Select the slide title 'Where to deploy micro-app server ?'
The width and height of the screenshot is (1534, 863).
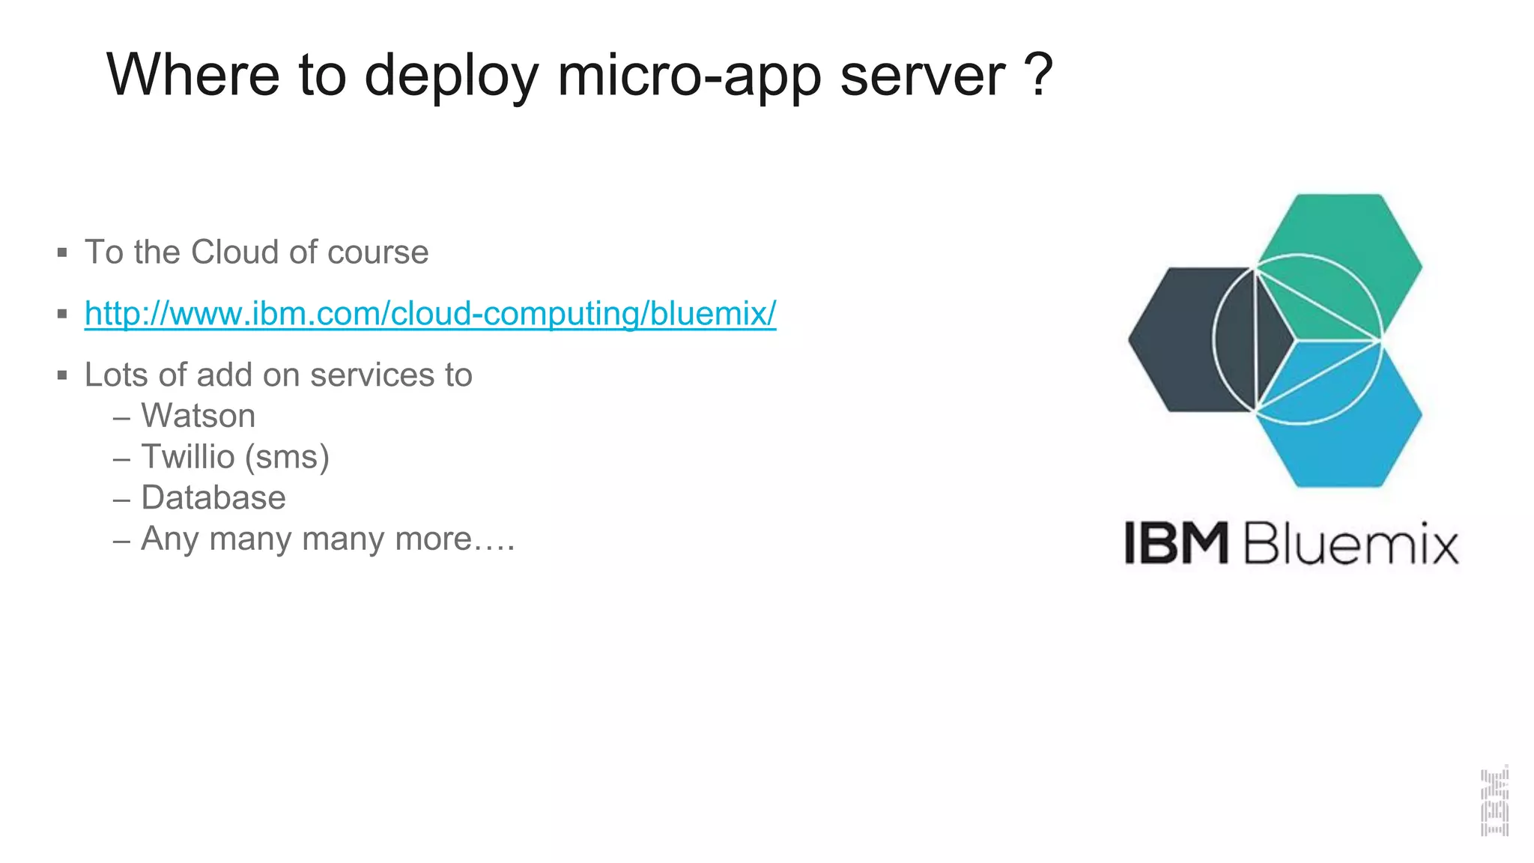580,75
